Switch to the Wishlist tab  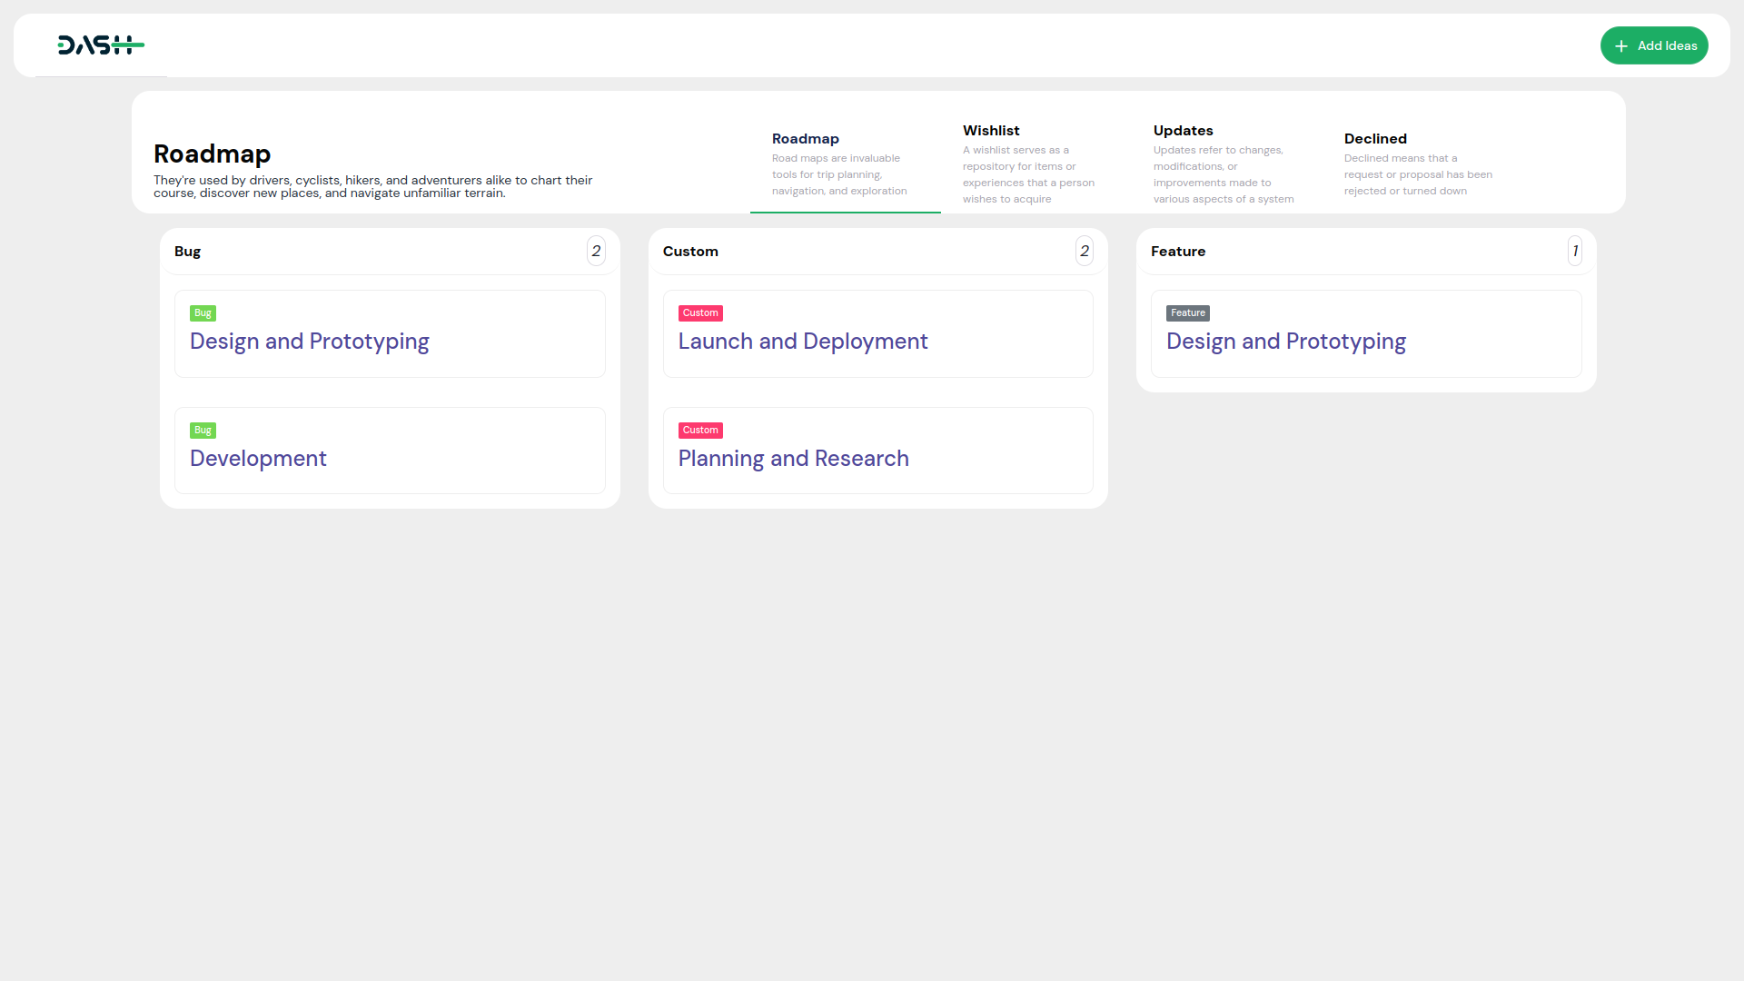tap(991, 131)
